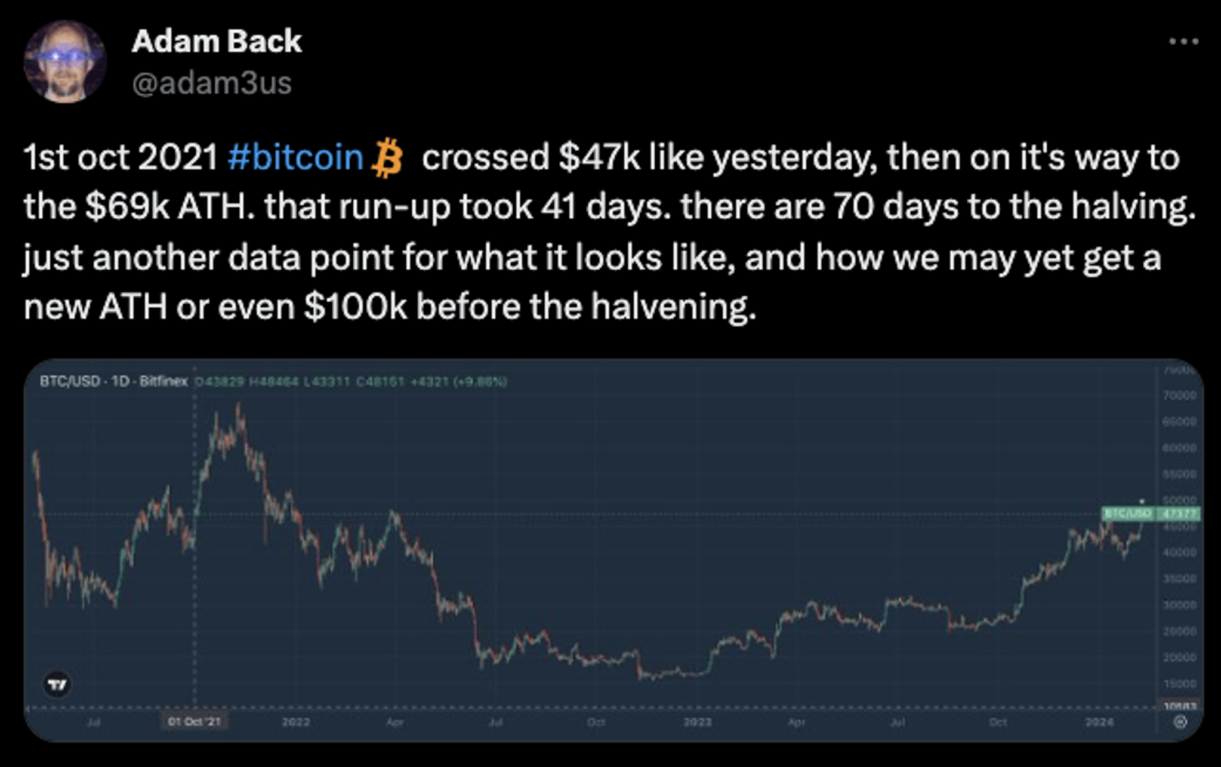Open the tweet options three-dot menu
This screenshot has width=1221, height=767.
[x=1183, y=41]
